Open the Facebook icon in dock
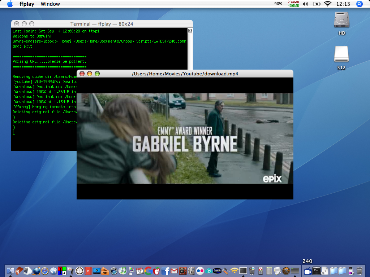 pyautogui.click(x=165, y=271)
